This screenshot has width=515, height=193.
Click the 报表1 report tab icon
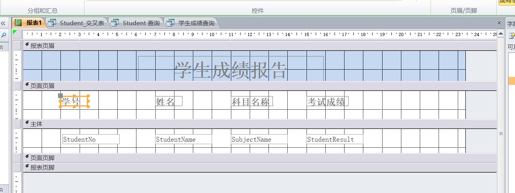coord(18,23)
